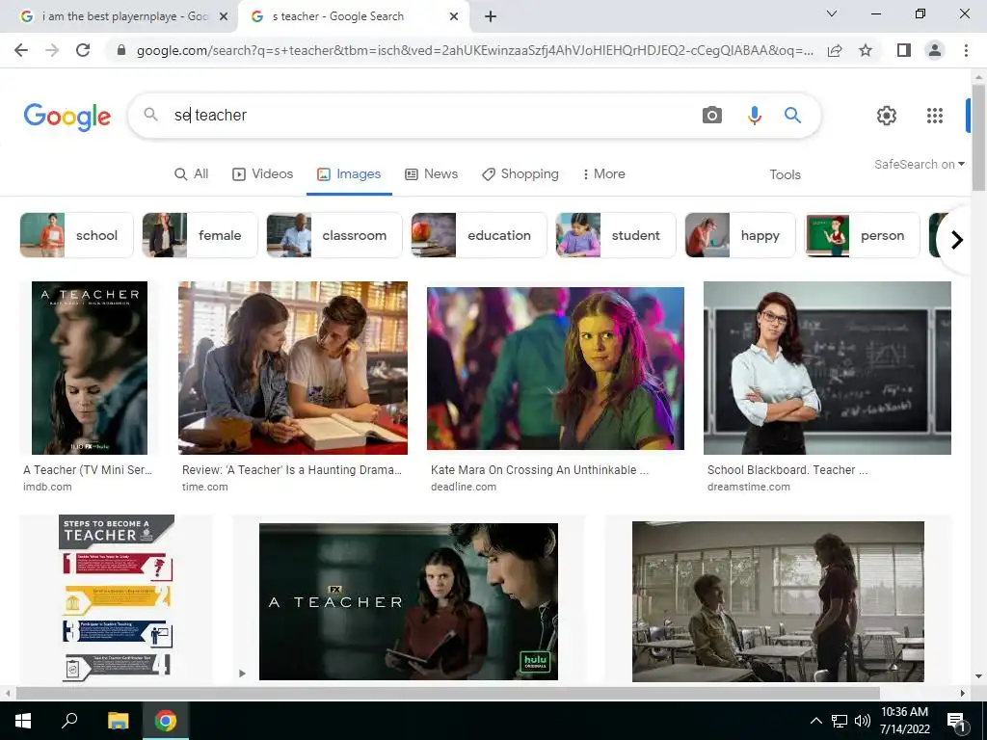Open Google quick settings gear
Image resolution: width=987 pixels, height=740 pixels.
click(x=887, y=116)
